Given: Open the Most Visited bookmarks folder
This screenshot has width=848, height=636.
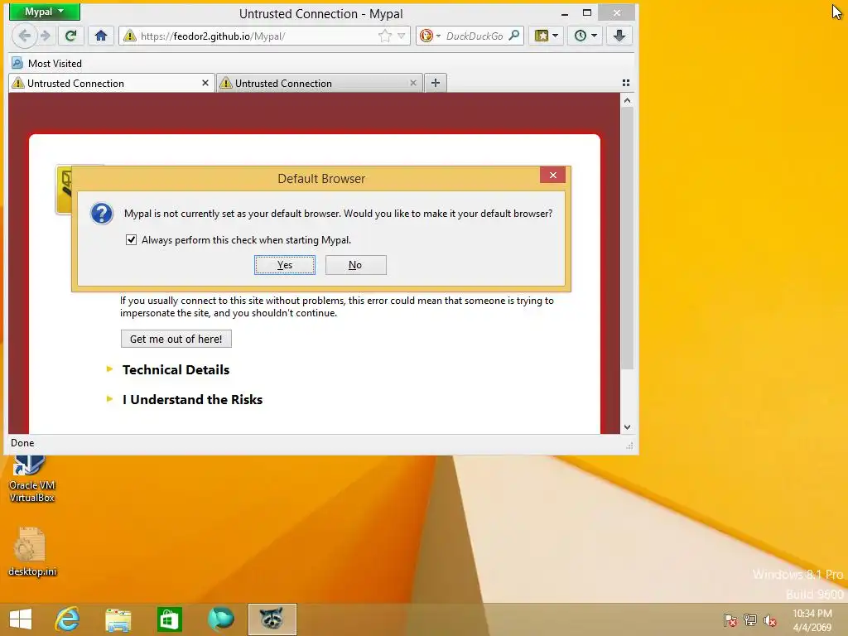Looking at the screenshot, I should (x=47, y=63).
